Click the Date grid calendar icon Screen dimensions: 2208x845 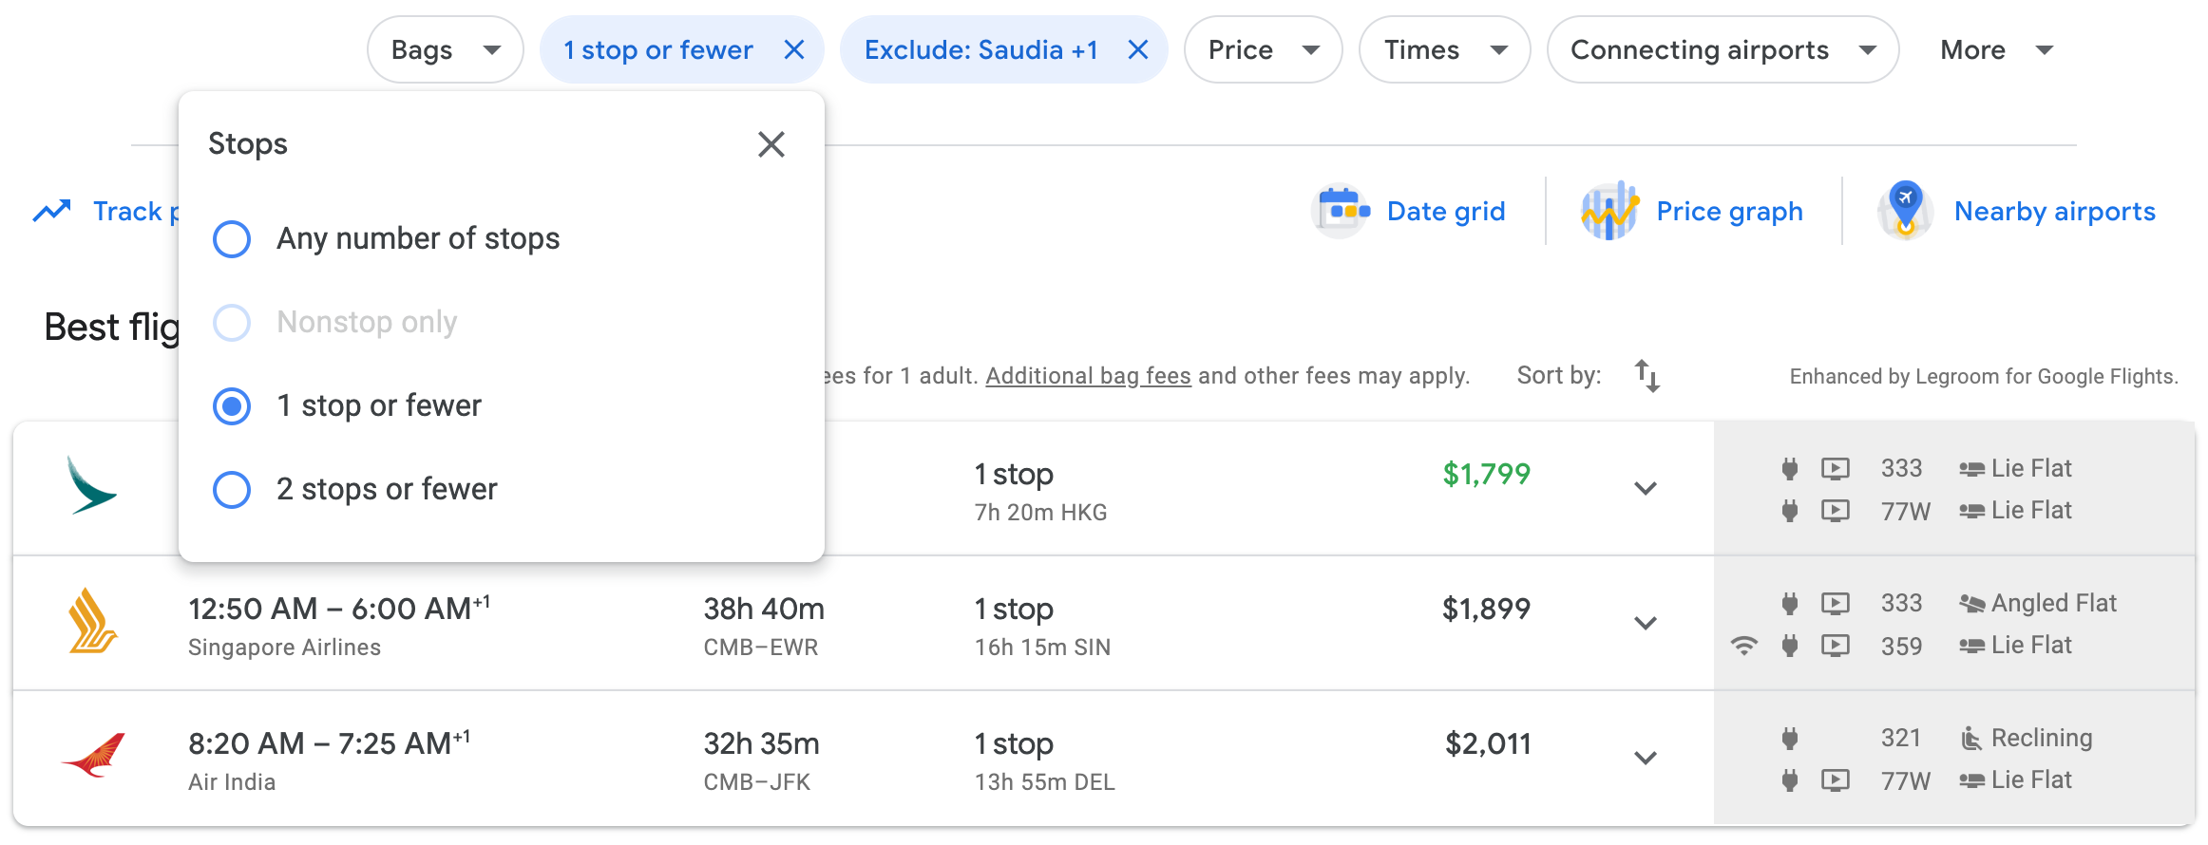click(x=1341, y=211)
